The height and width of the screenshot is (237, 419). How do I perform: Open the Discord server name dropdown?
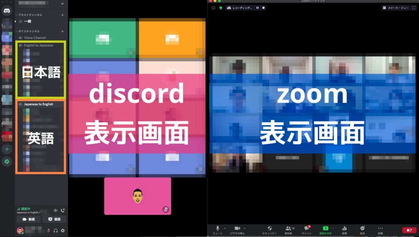63,3
